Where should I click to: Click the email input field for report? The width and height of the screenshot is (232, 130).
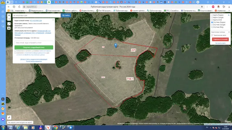(34, 43)
